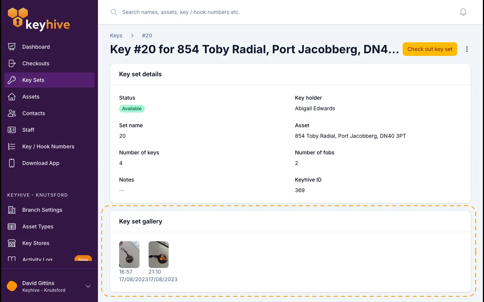
Task: Click the Download App phone icon
Action: coord(12,163)
